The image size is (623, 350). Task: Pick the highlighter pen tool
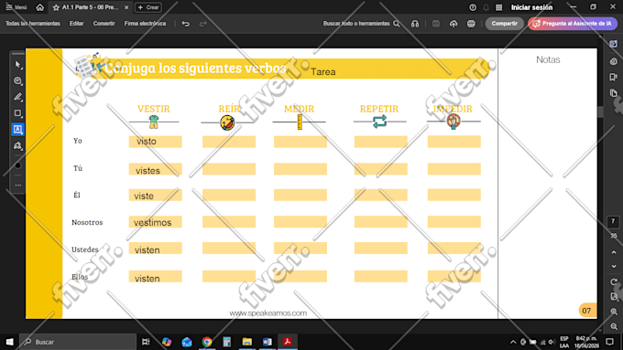point(18,97)
